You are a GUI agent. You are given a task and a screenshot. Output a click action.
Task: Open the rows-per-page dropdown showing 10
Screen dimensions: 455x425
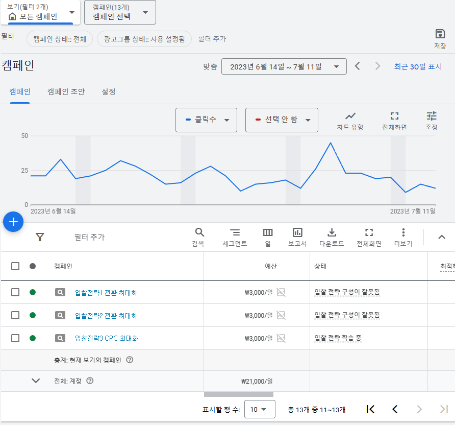(260, 409)
